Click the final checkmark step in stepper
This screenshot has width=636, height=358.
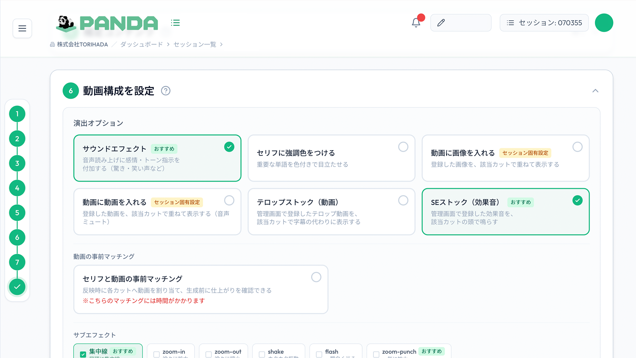(17, 287)
